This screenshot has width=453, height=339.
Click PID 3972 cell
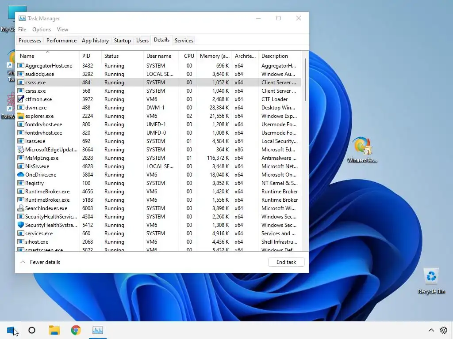coord(88,99)
